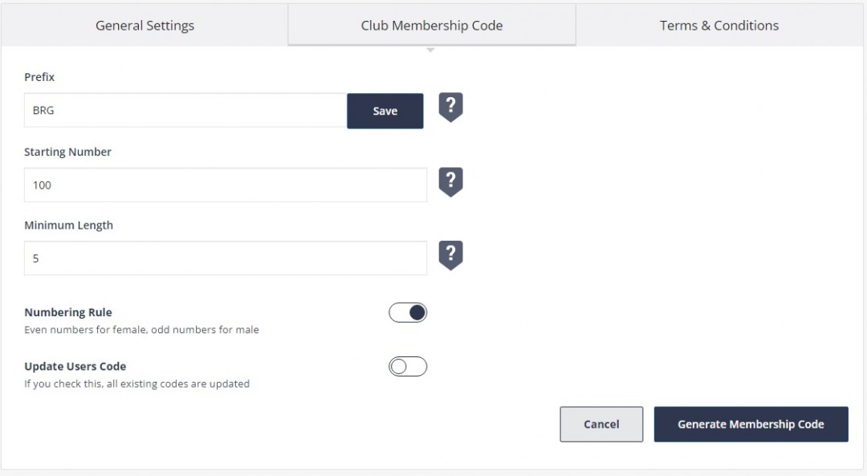The width and height of the screenshot is (867, 476).
Task: Click Generate Membership Code button
Action: (751, 425)
